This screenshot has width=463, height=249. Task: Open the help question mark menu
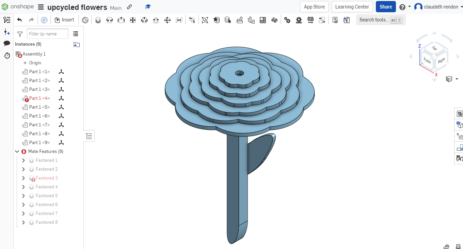[x=405, y=7]
